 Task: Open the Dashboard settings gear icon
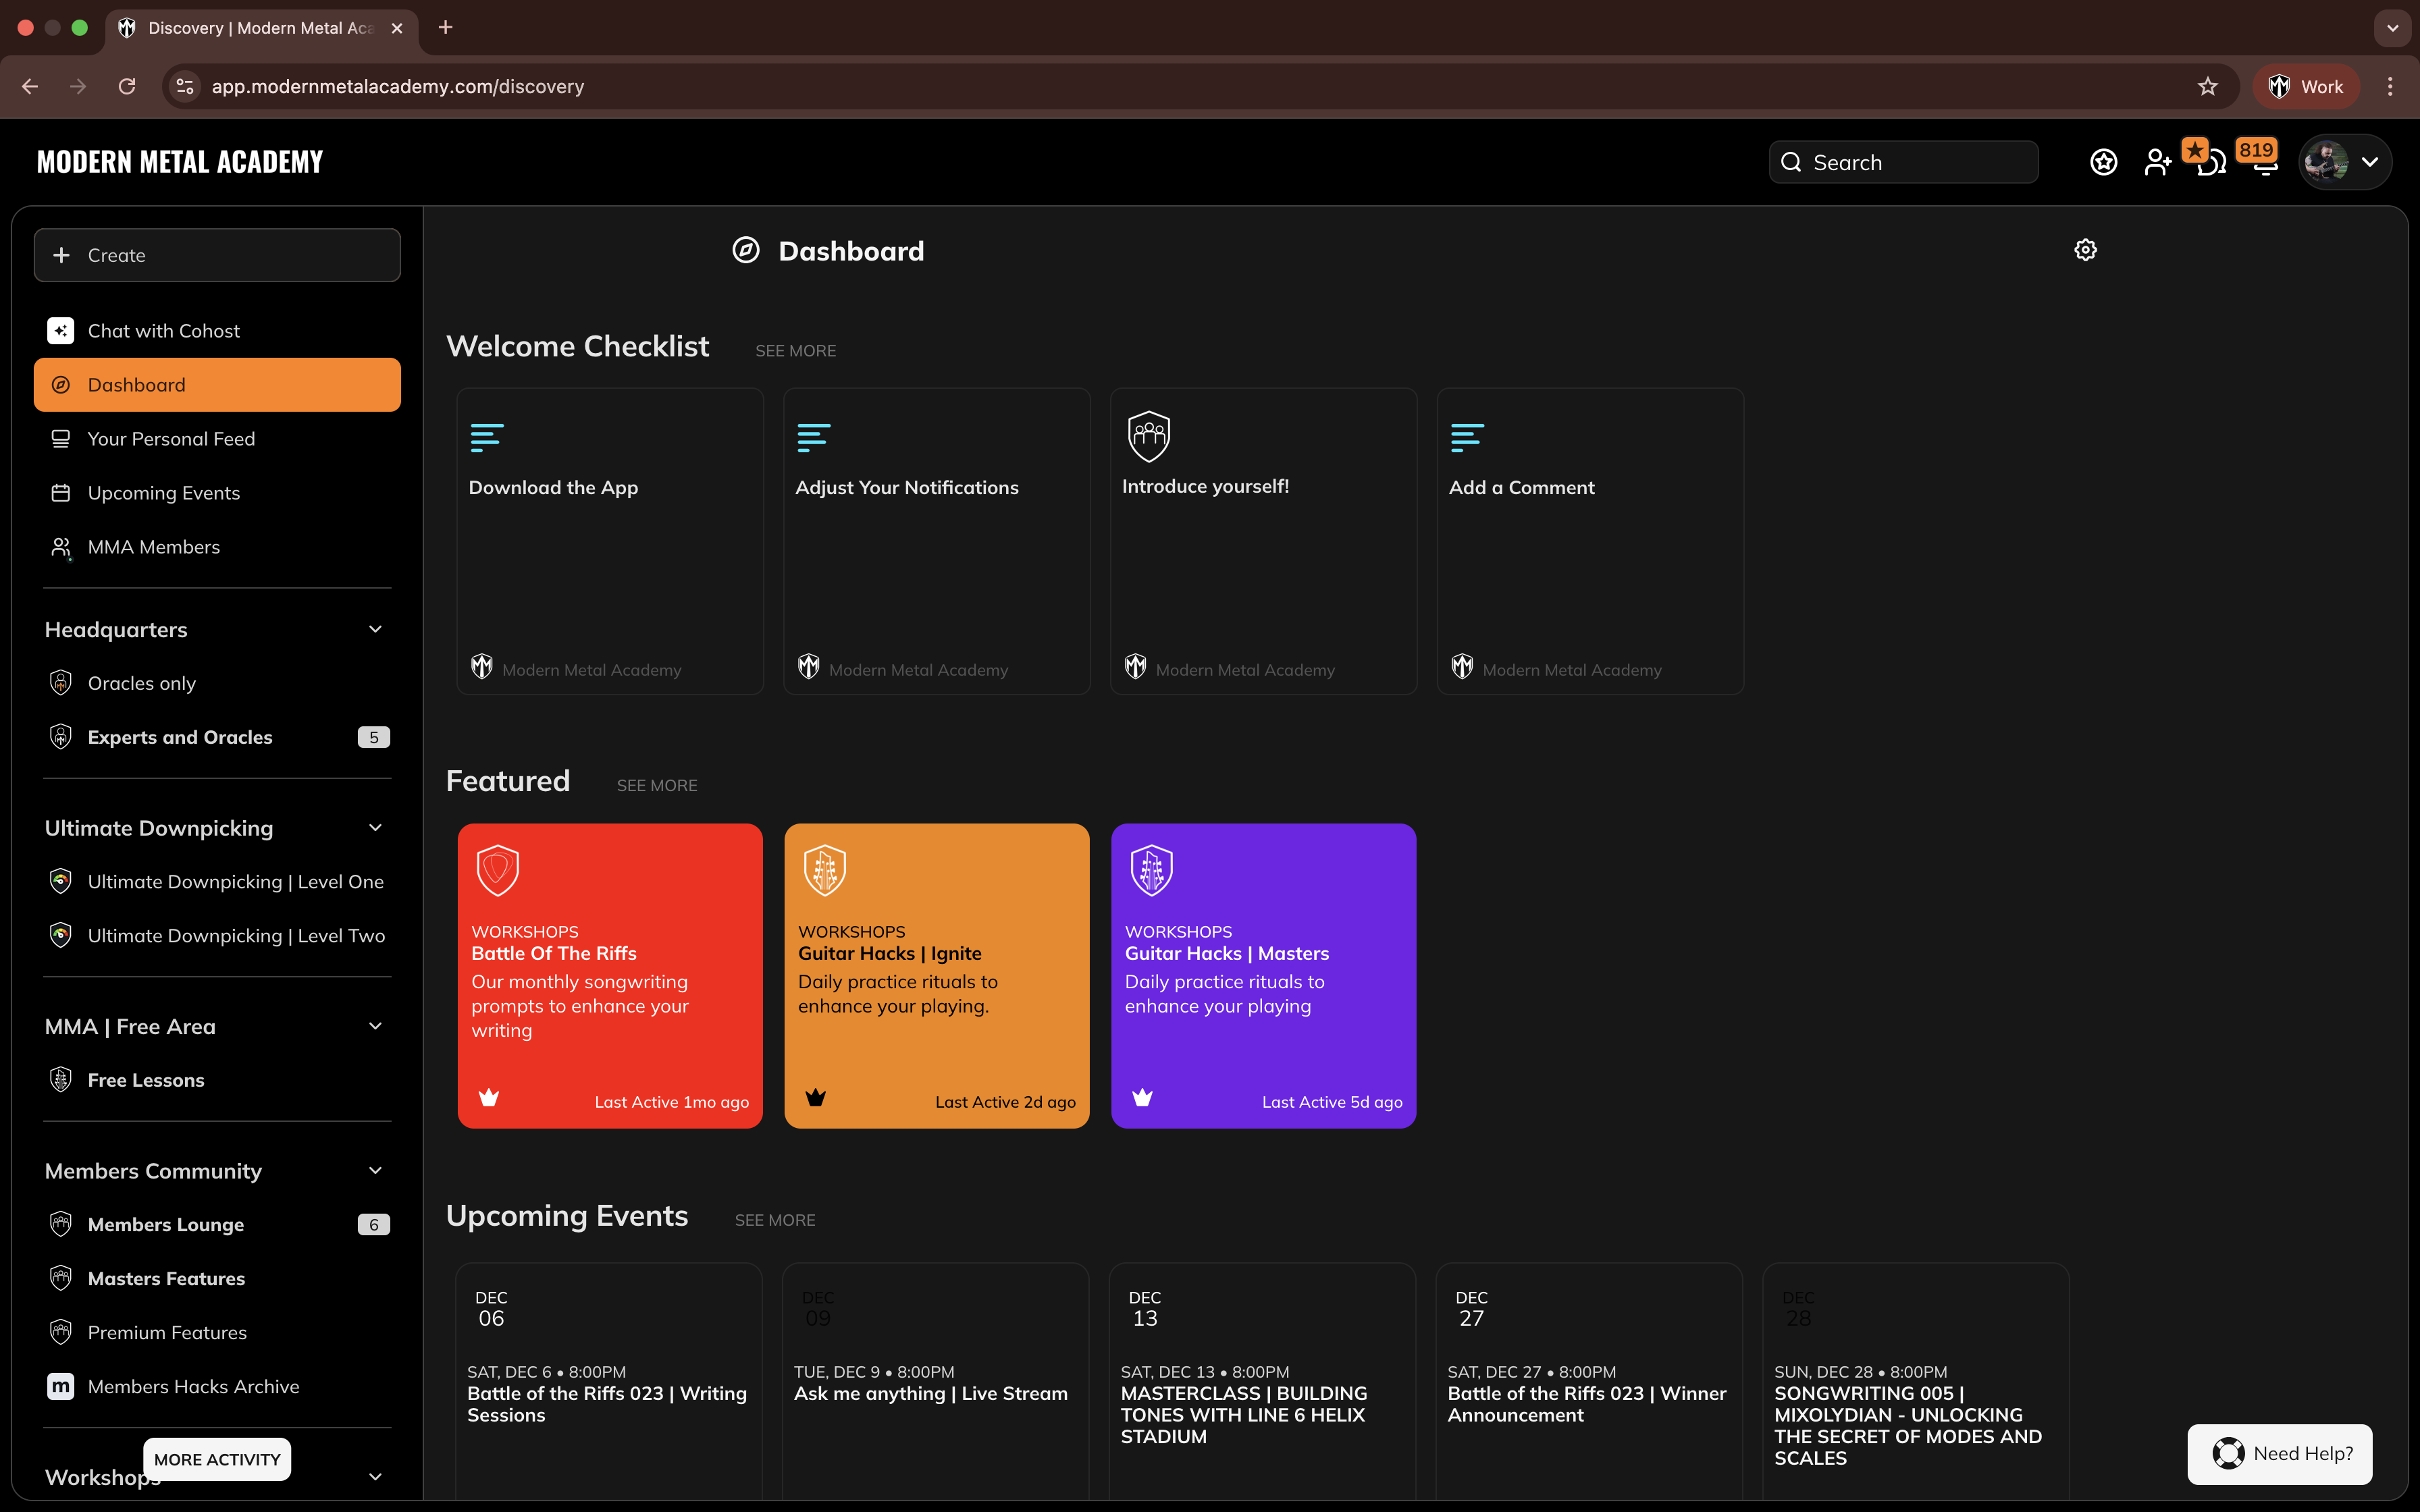pyautogui.click(x=2085, y=250)
